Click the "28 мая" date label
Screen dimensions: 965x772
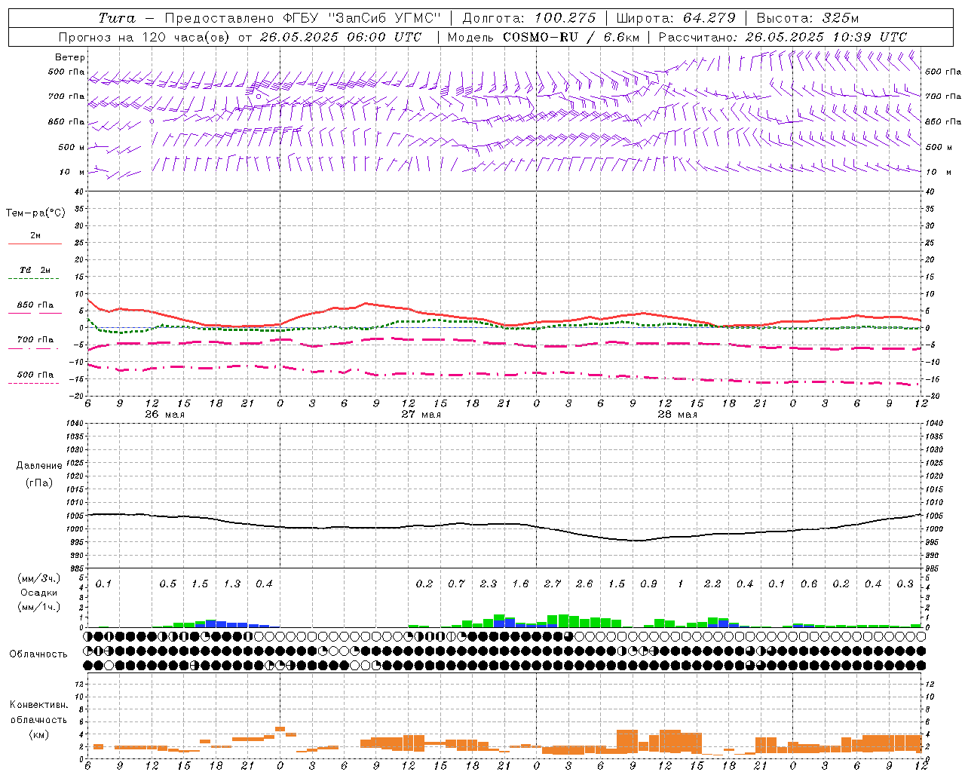(677, 415)
